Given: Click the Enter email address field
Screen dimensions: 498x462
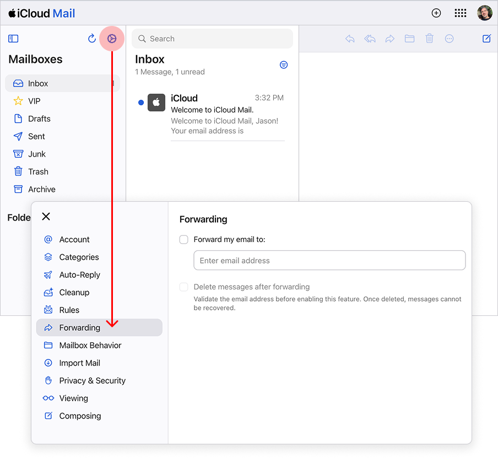Looking at the screenshot, I should coord(329,260).
